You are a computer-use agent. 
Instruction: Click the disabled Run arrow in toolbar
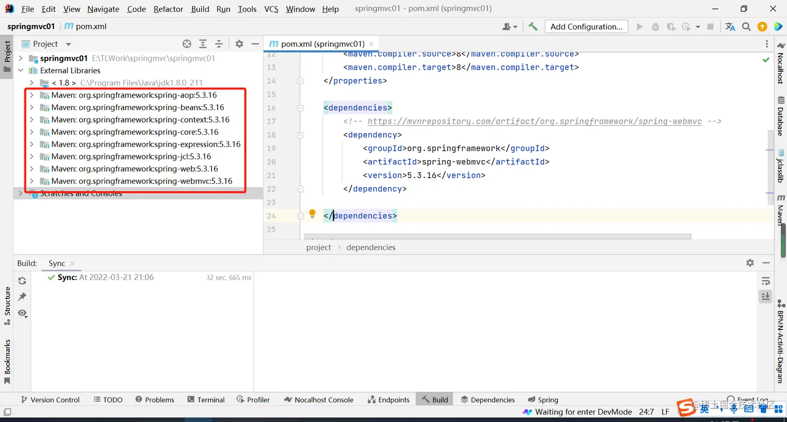tap(640, 27)
